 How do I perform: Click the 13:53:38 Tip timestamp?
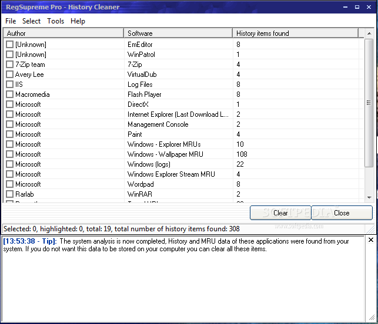coord(30,241)
